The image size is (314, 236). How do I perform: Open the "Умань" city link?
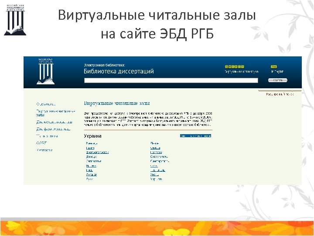click(154, 174)
